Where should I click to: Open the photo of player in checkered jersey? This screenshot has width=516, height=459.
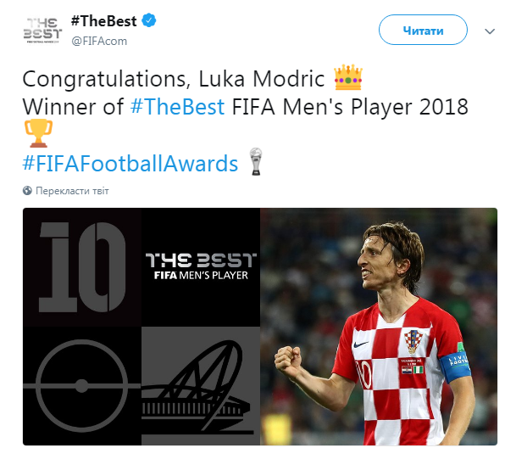tap(378, 327)
